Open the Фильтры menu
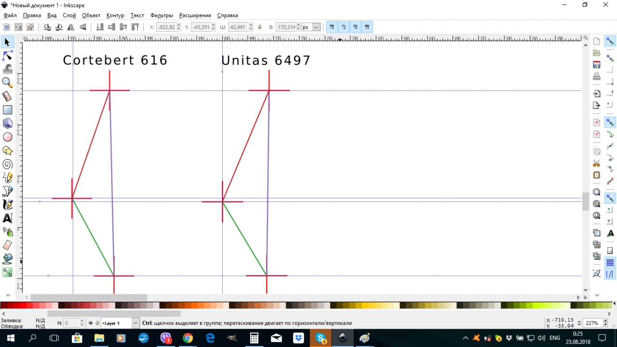Image resolution: width=617 pixels, height=347 pixels. coord(161,15)
